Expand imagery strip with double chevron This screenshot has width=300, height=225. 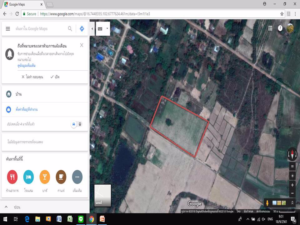click(x=292, y=203)
